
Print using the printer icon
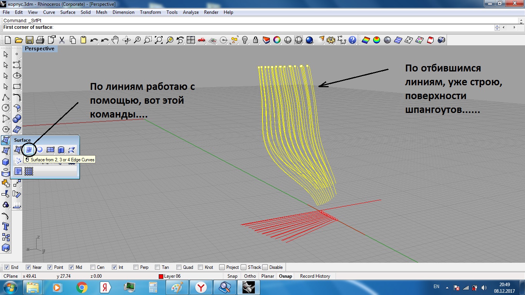(x=40, y=40)
